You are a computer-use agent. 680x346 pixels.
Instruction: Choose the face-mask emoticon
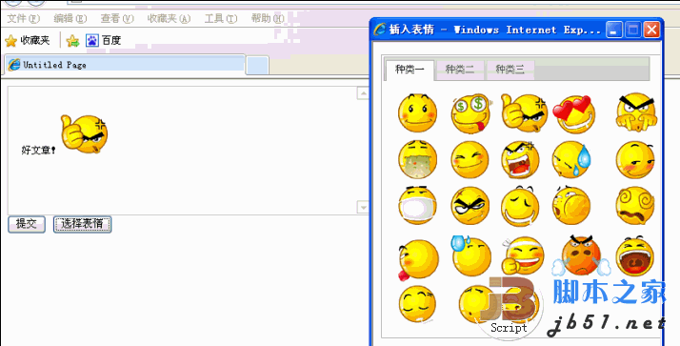click(x=417, y=205)
